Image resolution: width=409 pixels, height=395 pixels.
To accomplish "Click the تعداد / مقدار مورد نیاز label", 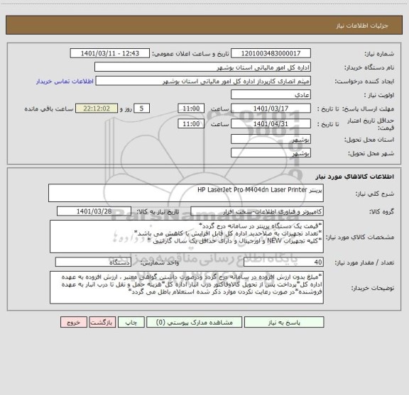I will tap(364, 262).
